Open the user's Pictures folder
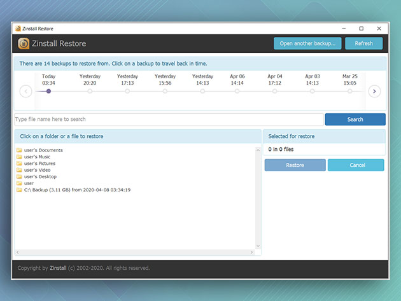 (39, 164)
